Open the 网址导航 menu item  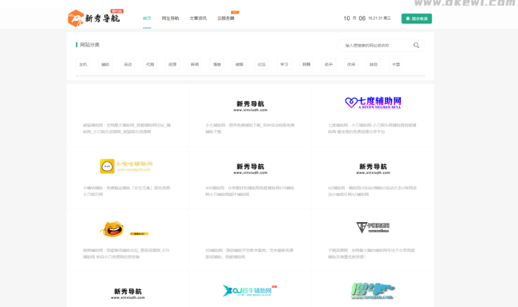[170, 18]
